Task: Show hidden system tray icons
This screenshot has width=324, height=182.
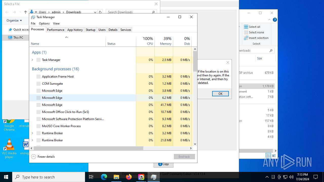Action: (267, 177)
